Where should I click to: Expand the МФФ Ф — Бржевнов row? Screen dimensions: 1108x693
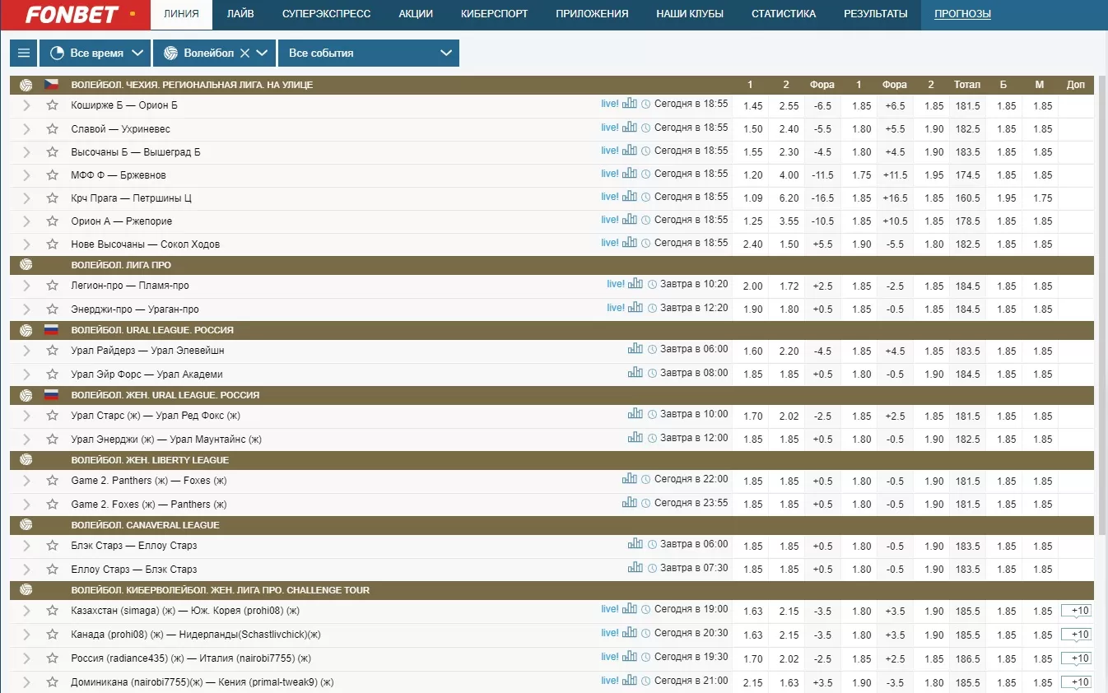click(x=26, y=175)
